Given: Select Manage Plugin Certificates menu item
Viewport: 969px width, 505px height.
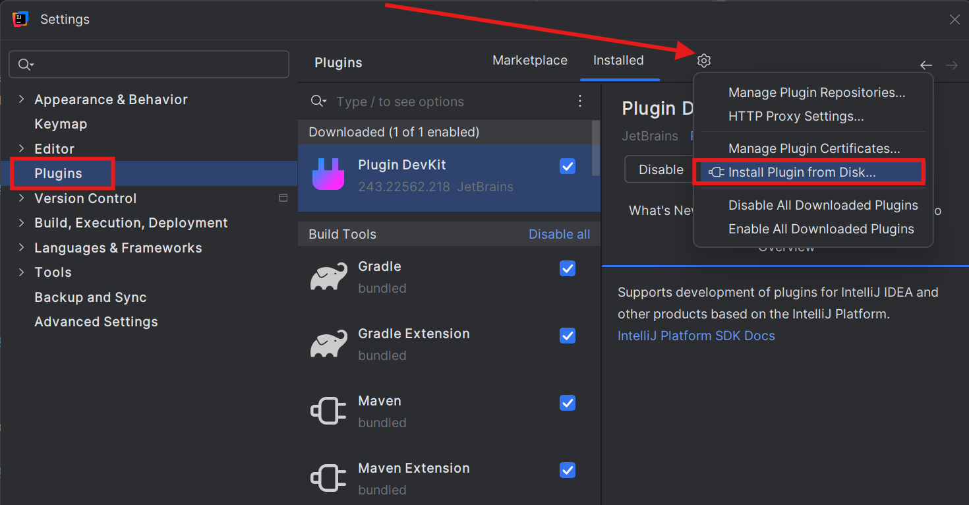Looking at the screenshot, I should pyautogui.click(x=814, y=149).
